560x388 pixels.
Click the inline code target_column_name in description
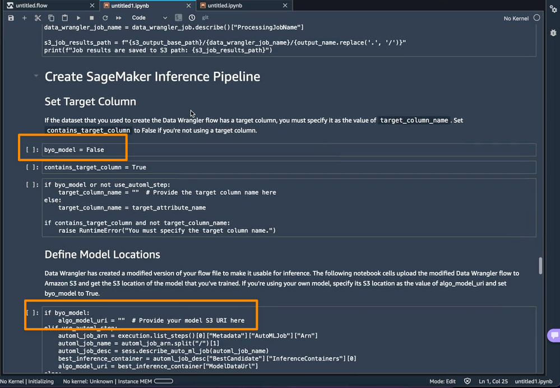(x=414, y=121)
